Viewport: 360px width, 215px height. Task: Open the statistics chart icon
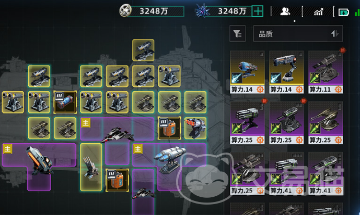pyautogui.click(x=318, y=12)
